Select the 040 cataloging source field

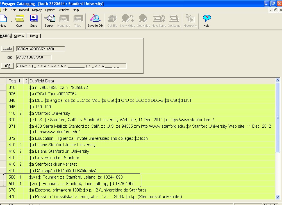click(152, 100)
